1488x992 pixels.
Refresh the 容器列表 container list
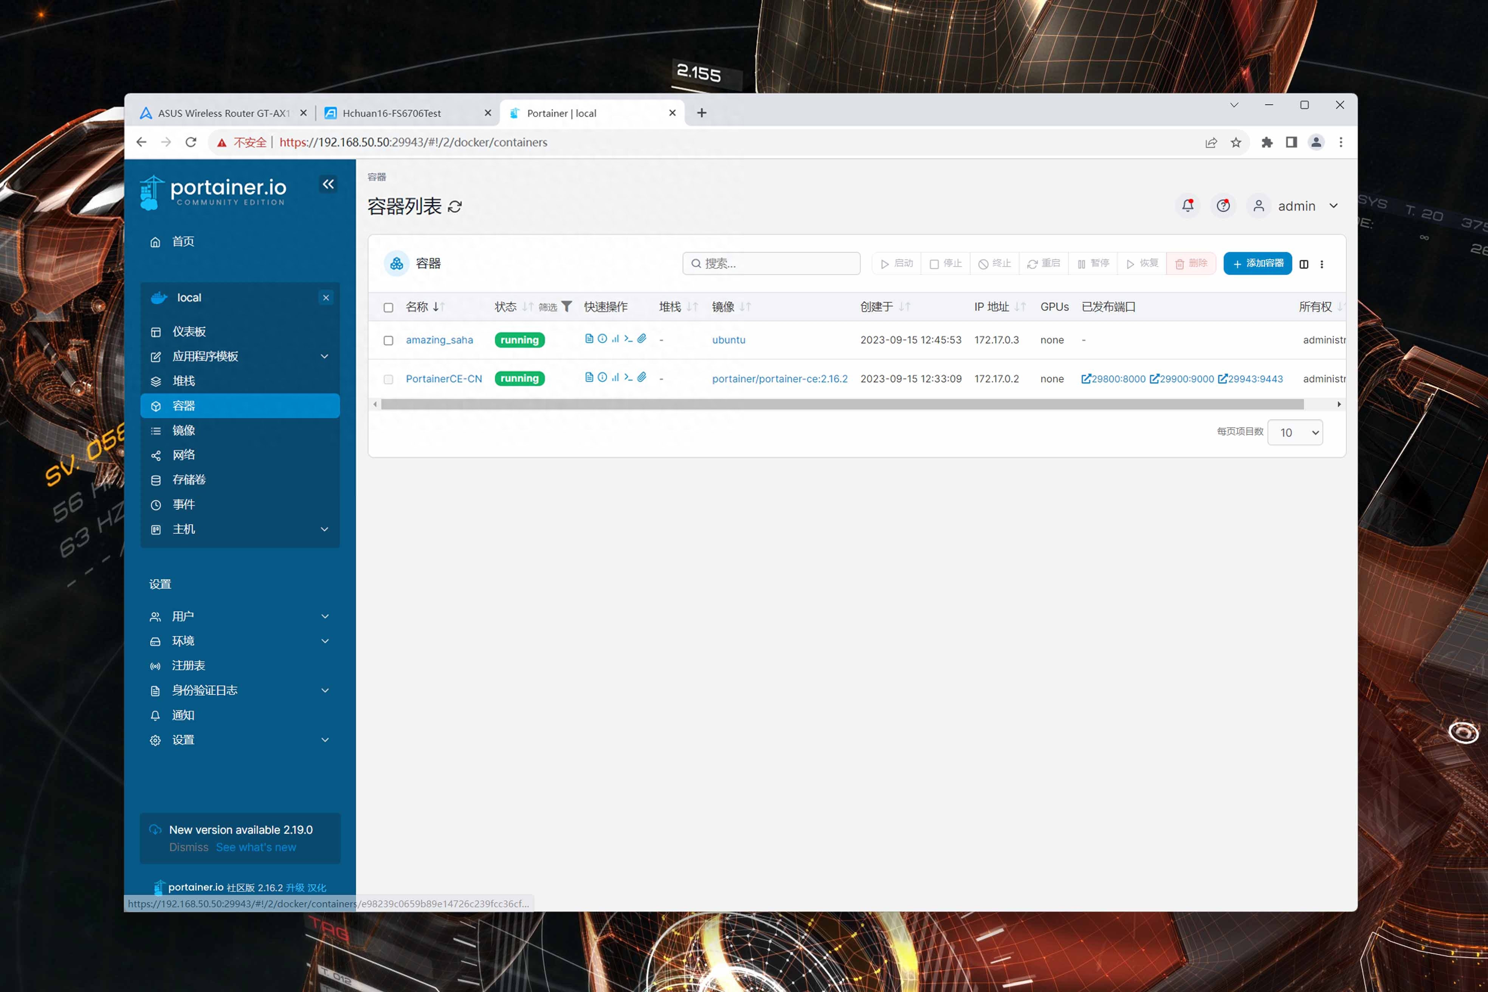pyautogui.click(x=455, y=206)
